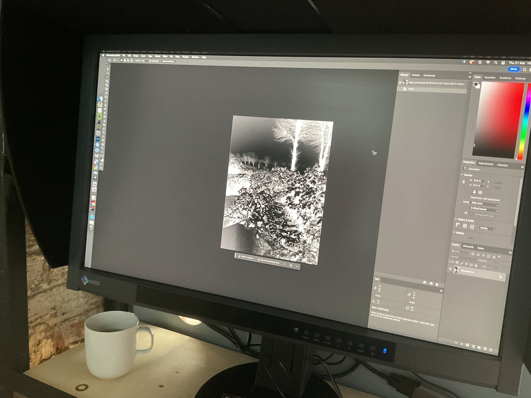Viewport: 531px width, 398px height.
Task: Collapse the Canvas section in Properties
Action: [462, 175]
